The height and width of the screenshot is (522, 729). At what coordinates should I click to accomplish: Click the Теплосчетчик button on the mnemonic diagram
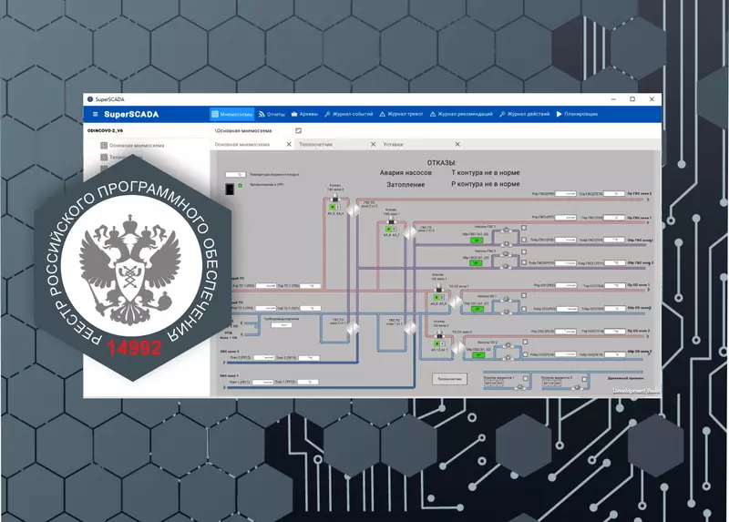449,379
